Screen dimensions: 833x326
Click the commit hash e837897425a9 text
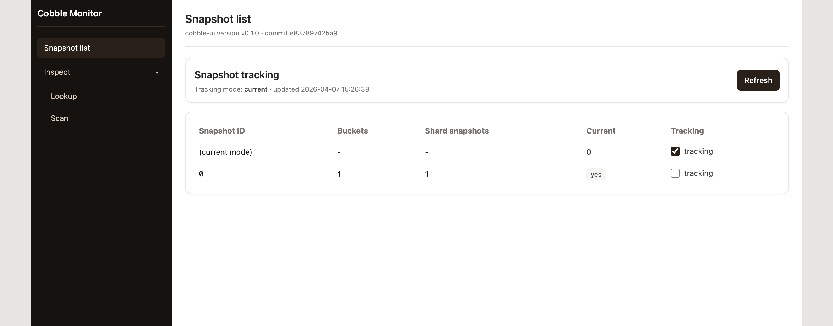tap(313, 33)
